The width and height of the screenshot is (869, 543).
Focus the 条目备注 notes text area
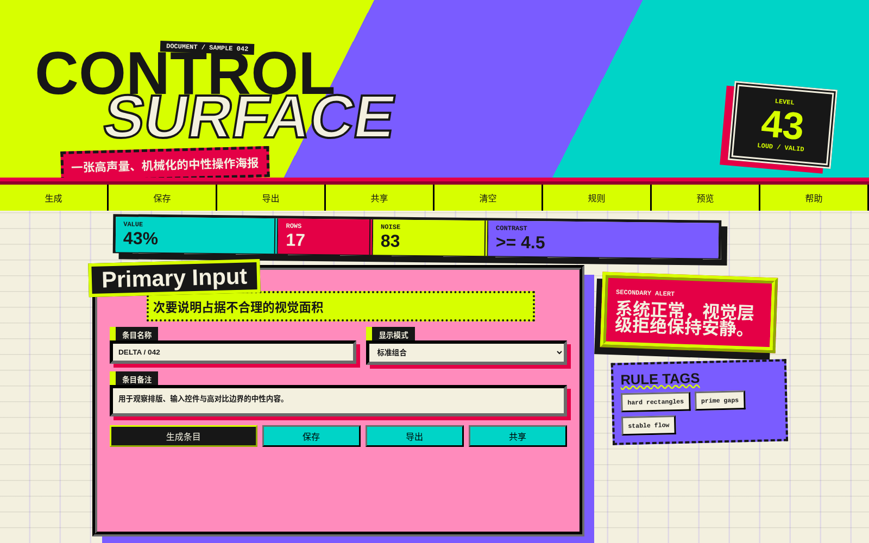point(338,401)
